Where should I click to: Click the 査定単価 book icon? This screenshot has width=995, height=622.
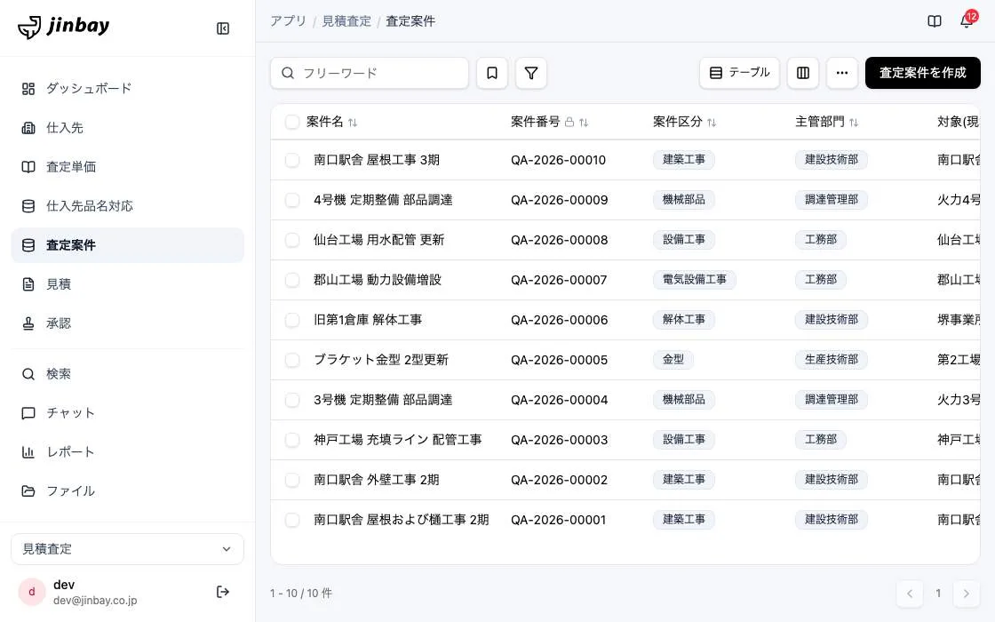[x=28, y=167]
